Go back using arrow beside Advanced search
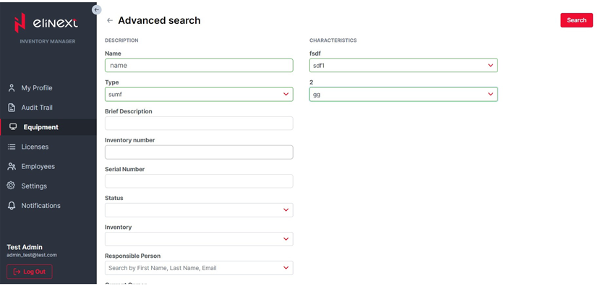 pos(110,20)
